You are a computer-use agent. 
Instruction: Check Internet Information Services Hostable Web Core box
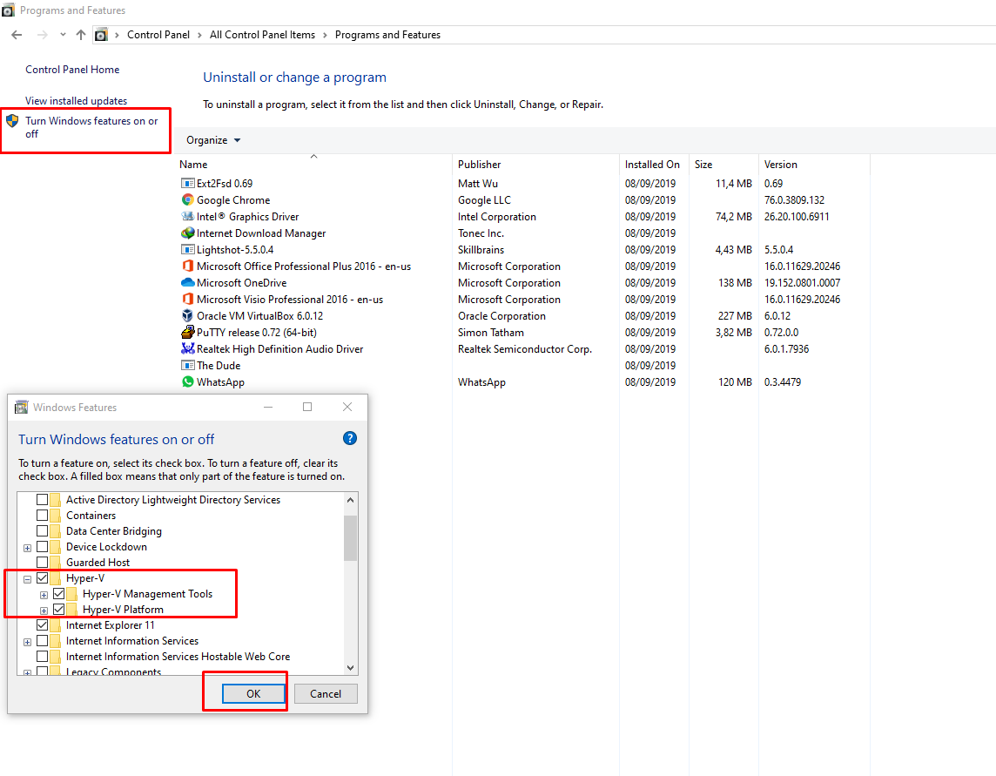42,657
